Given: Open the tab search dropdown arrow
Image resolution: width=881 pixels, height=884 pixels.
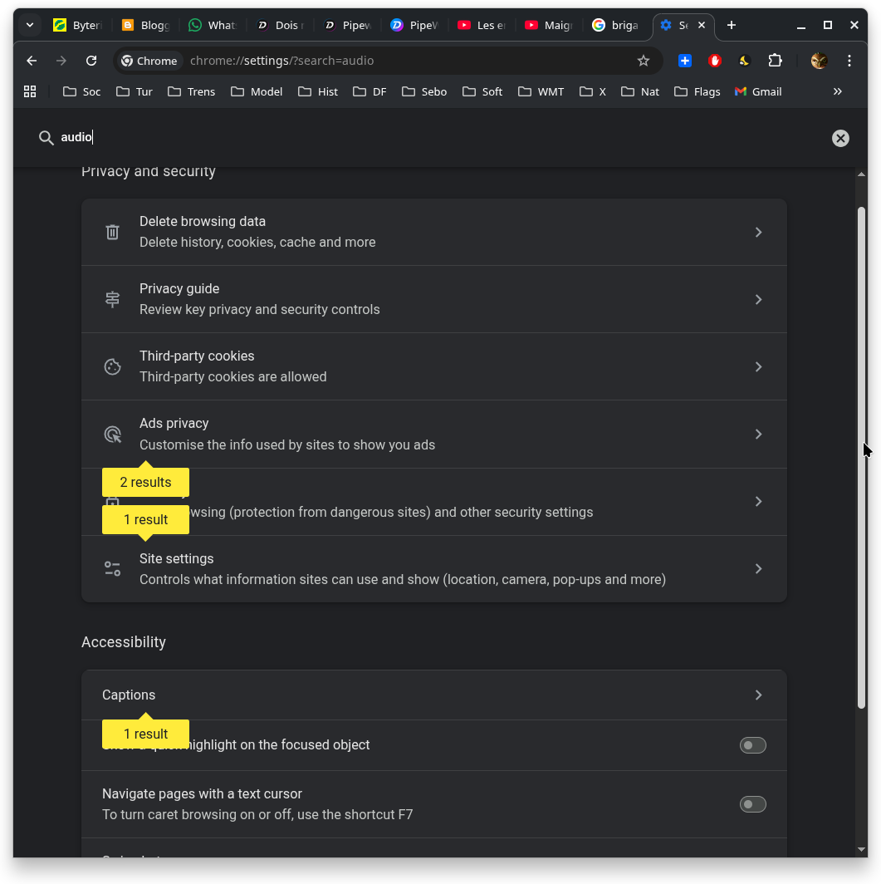Looking at the screenshot, I should (x=30, y=25).
